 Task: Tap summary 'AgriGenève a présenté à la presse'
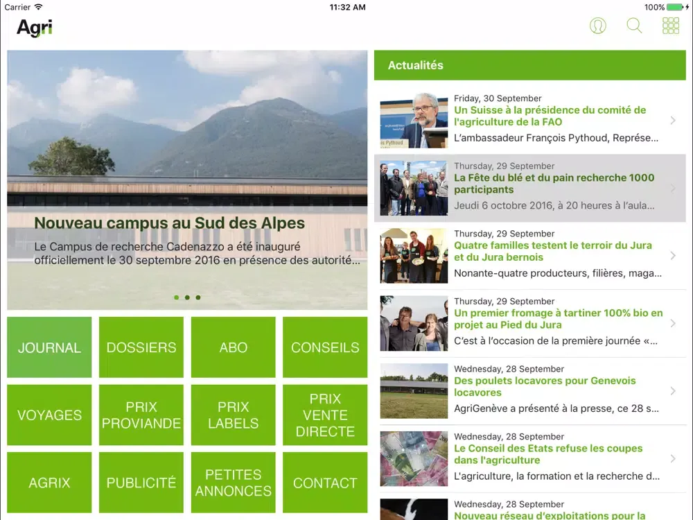click(556, 408)
